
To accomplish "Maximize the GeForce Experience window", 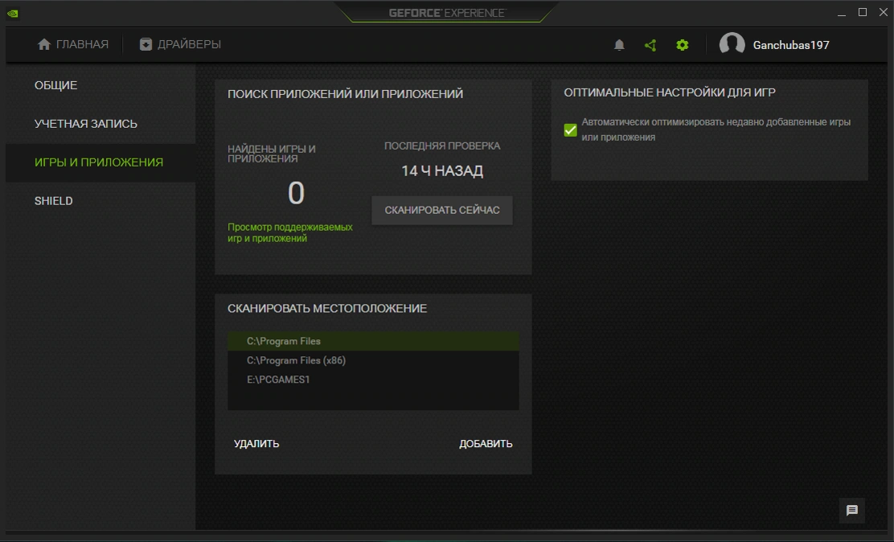I will 863,13.
